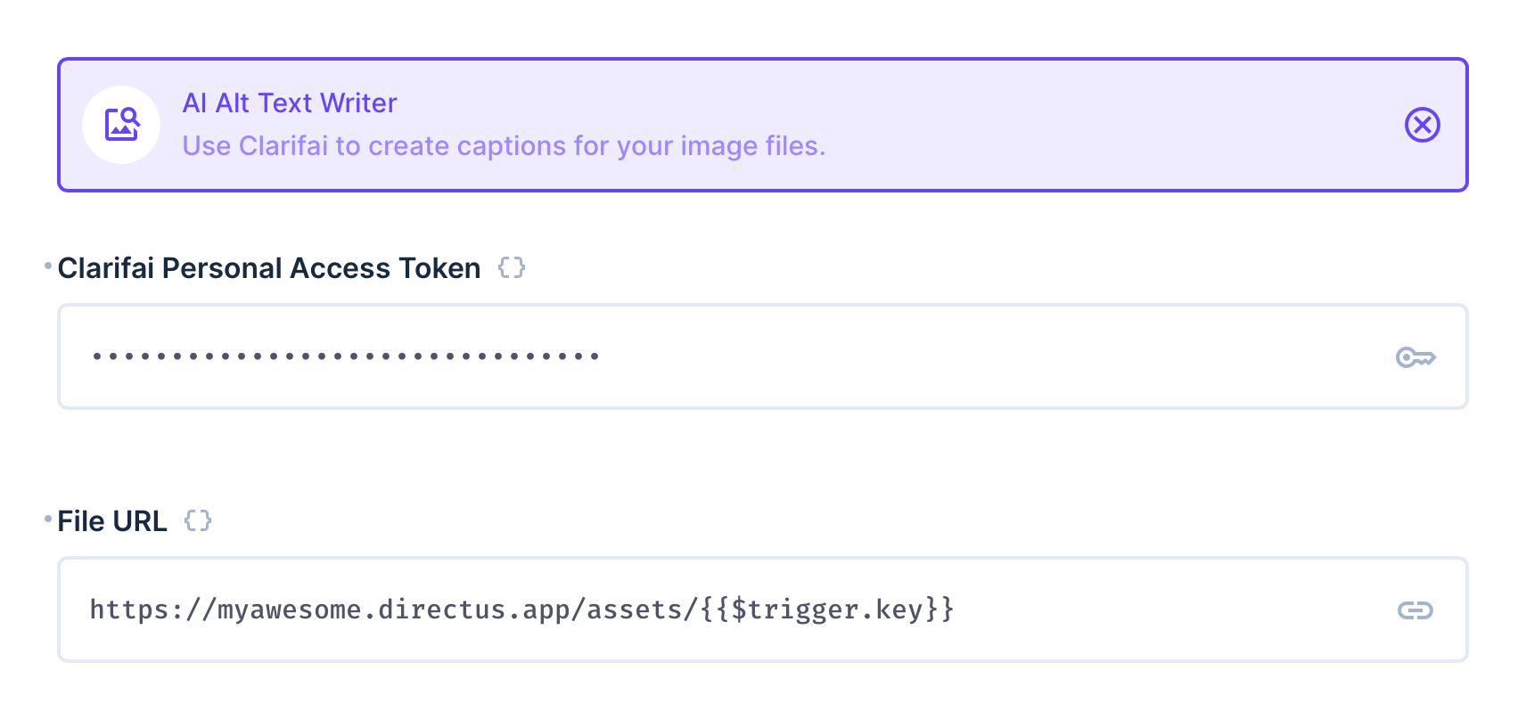Click the masked token dots
This screenshot has width=1526, height=720.
click(x=346, y=356)
